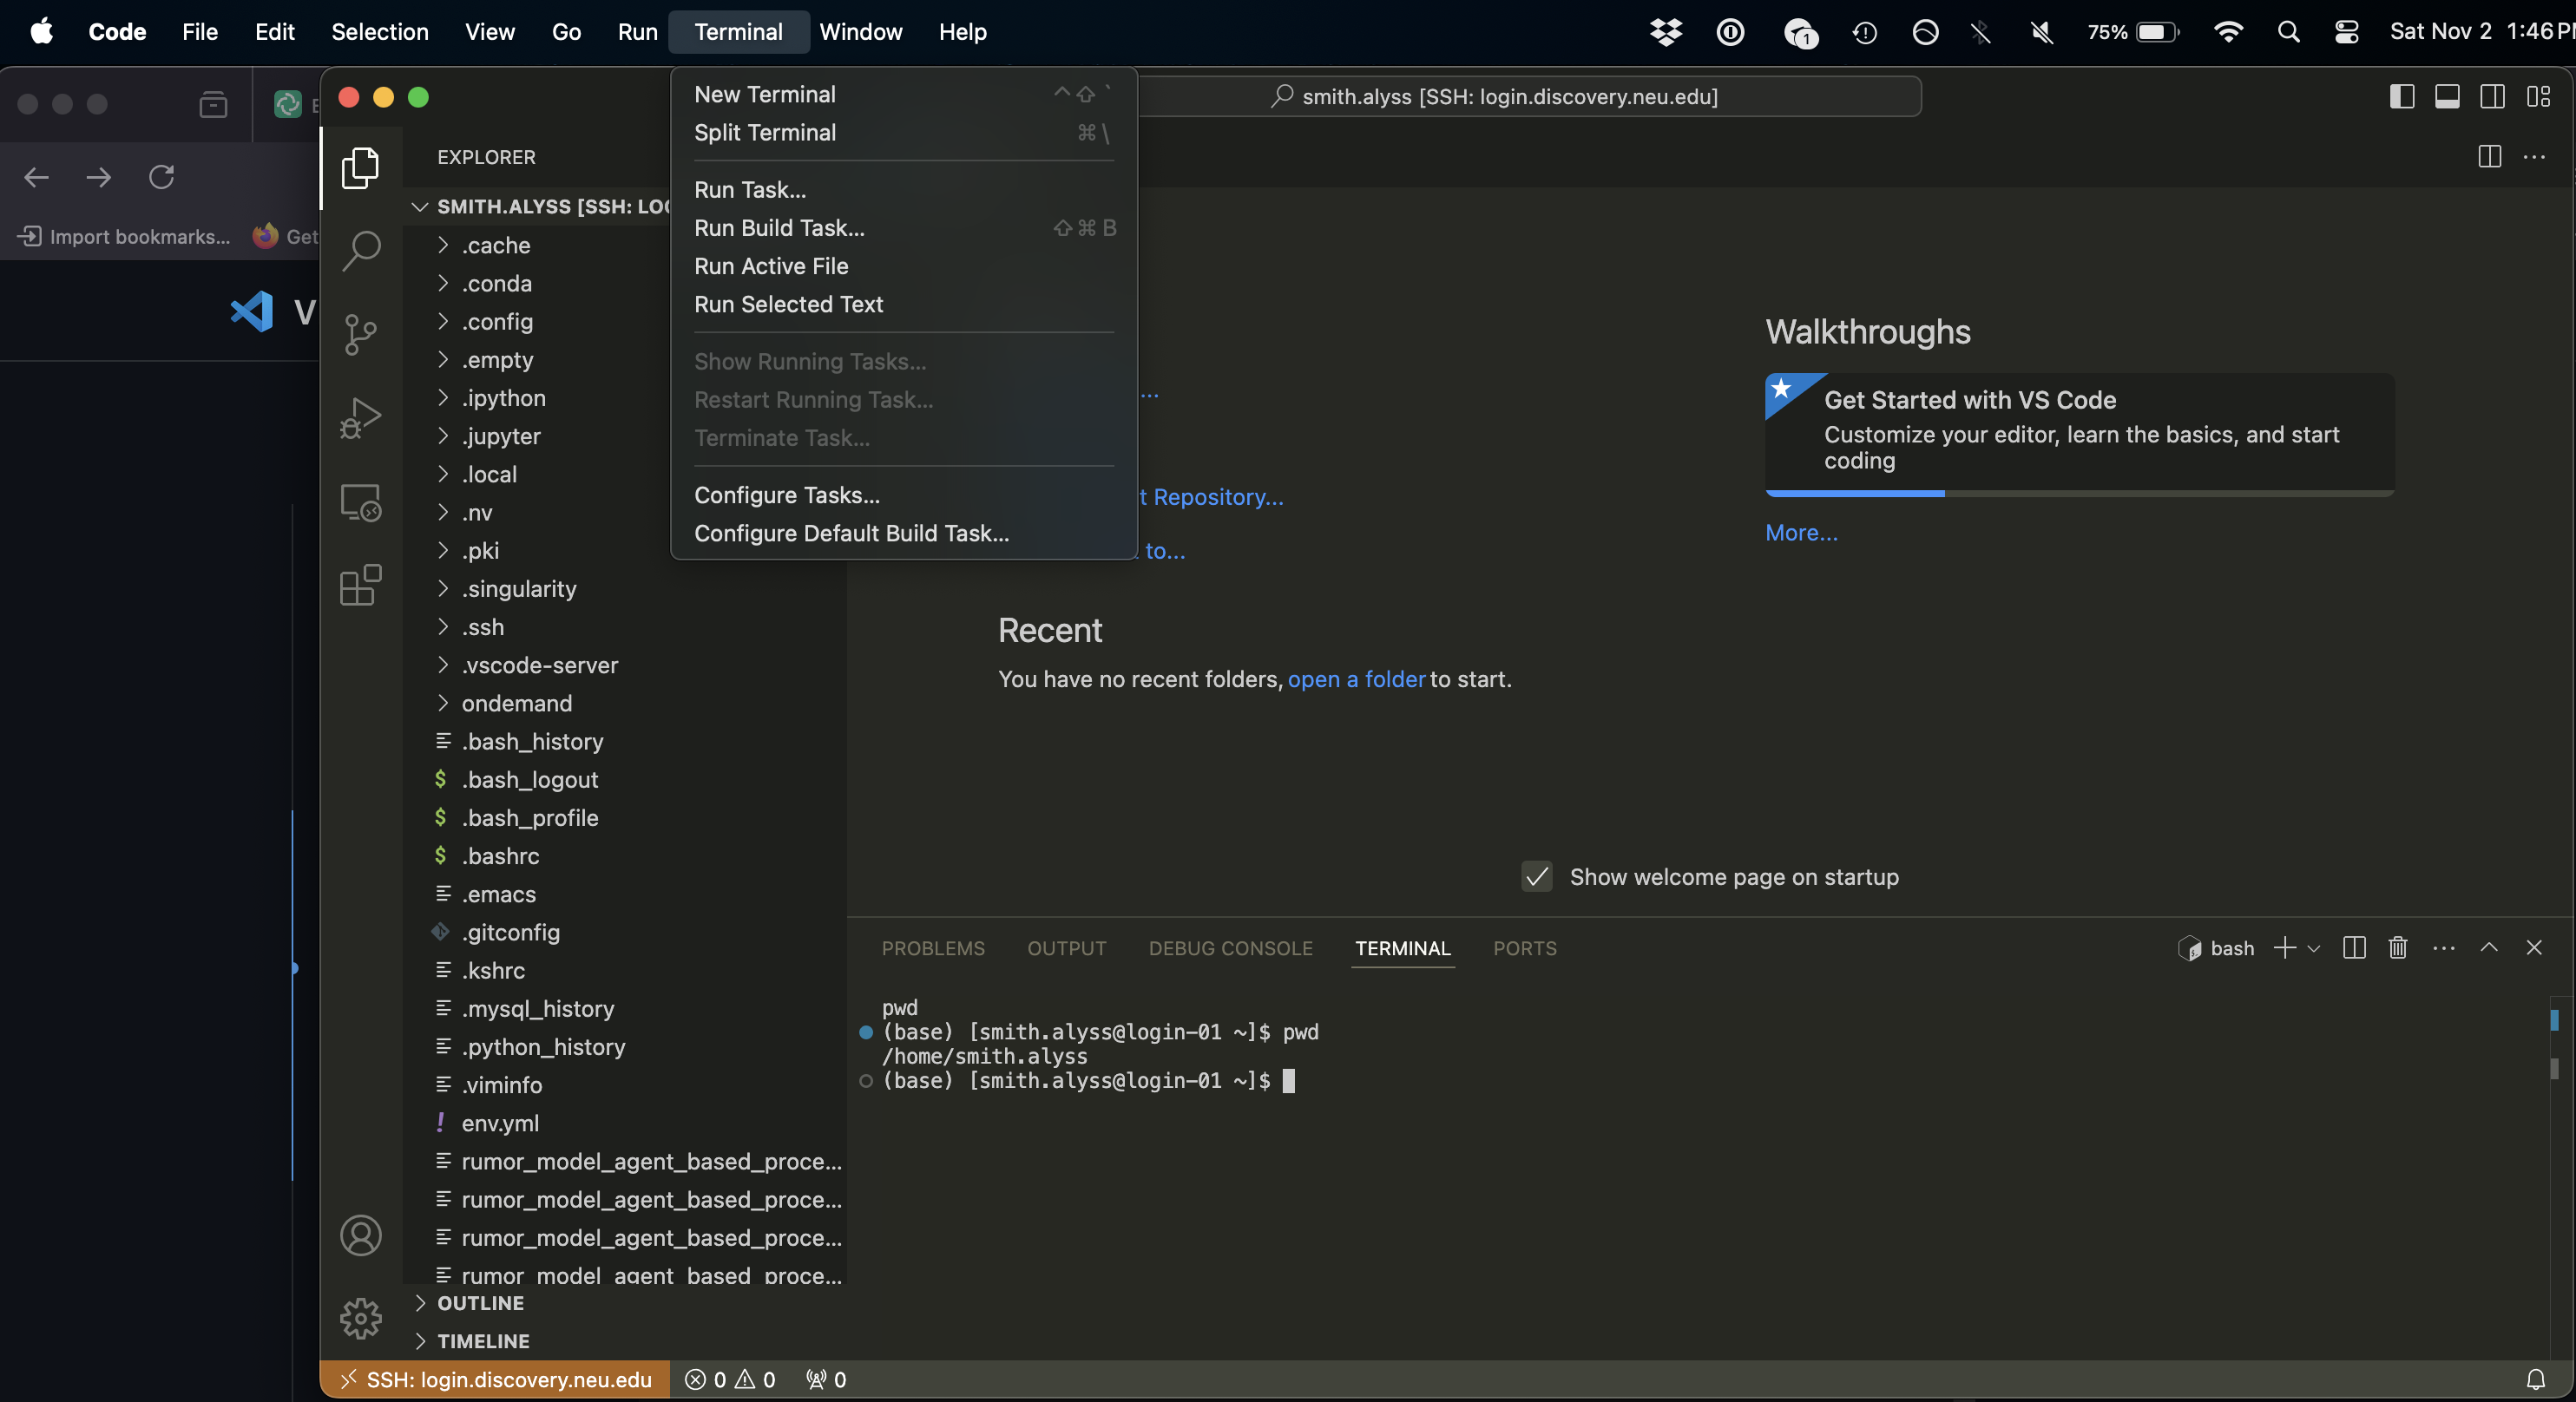The width and height of the screenshot is (2576, 1402).
Task: Click back arrow in background browser window
Action: 36,177
